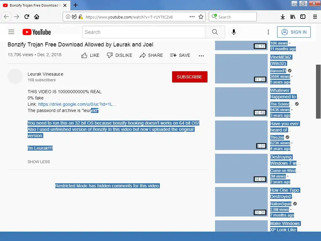Click SAVE to playlist button
Image resolution: width=321 pixels, height=241 pixels.
click(180, 55)
